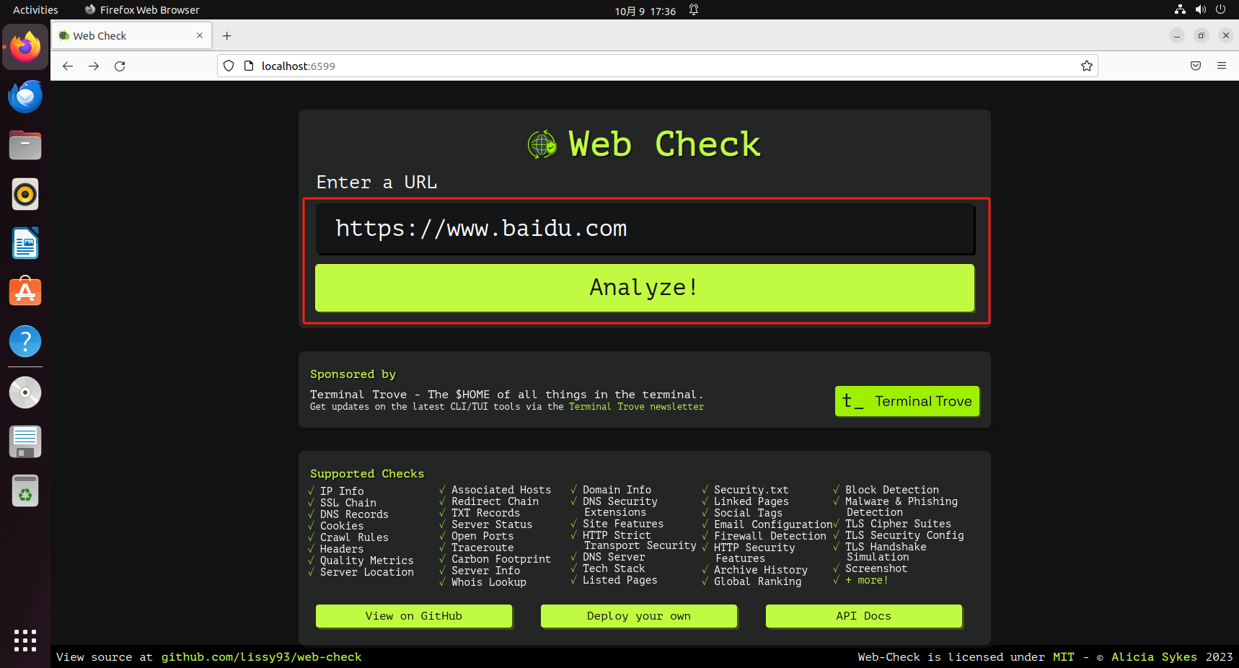
Task: Launch LibreOffice Writer from dock
Action: click(x=25, y=243)
